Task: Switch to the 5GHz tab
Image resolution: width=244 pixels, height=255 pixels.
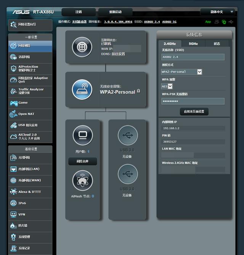Action: click(193, 44)
